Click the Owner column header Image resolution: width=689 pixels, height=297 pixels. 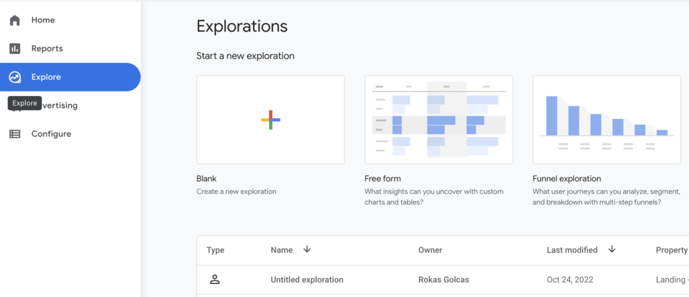430,250
